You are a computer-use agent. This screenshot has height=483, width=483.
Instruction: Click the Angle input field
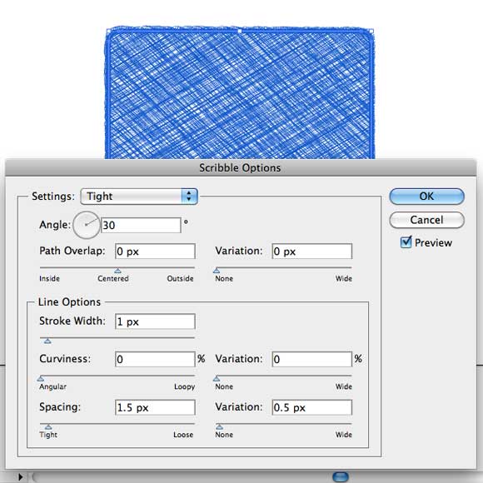coord(141,225)
